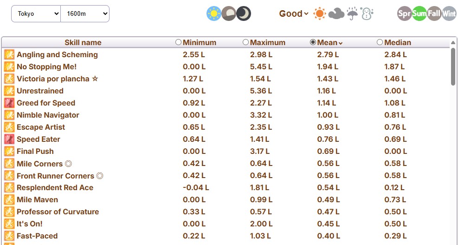Image resolution: width=458 pixels, height=245 pixels.
Task: Click the No Stopping Me! skill icon
Action: point(9,67)
